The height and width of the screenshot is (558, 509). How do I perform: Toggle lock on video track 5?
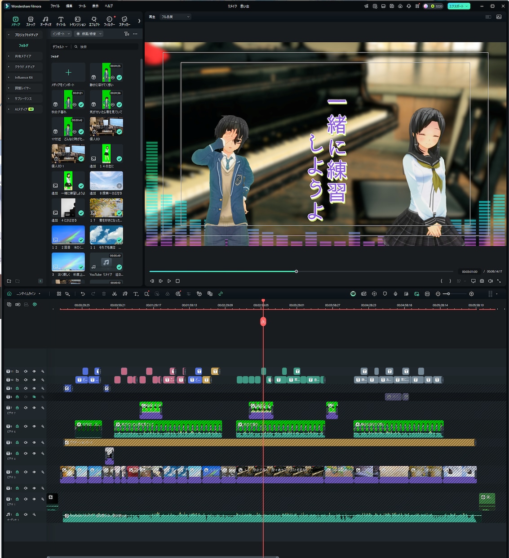[x=17, y=442]
